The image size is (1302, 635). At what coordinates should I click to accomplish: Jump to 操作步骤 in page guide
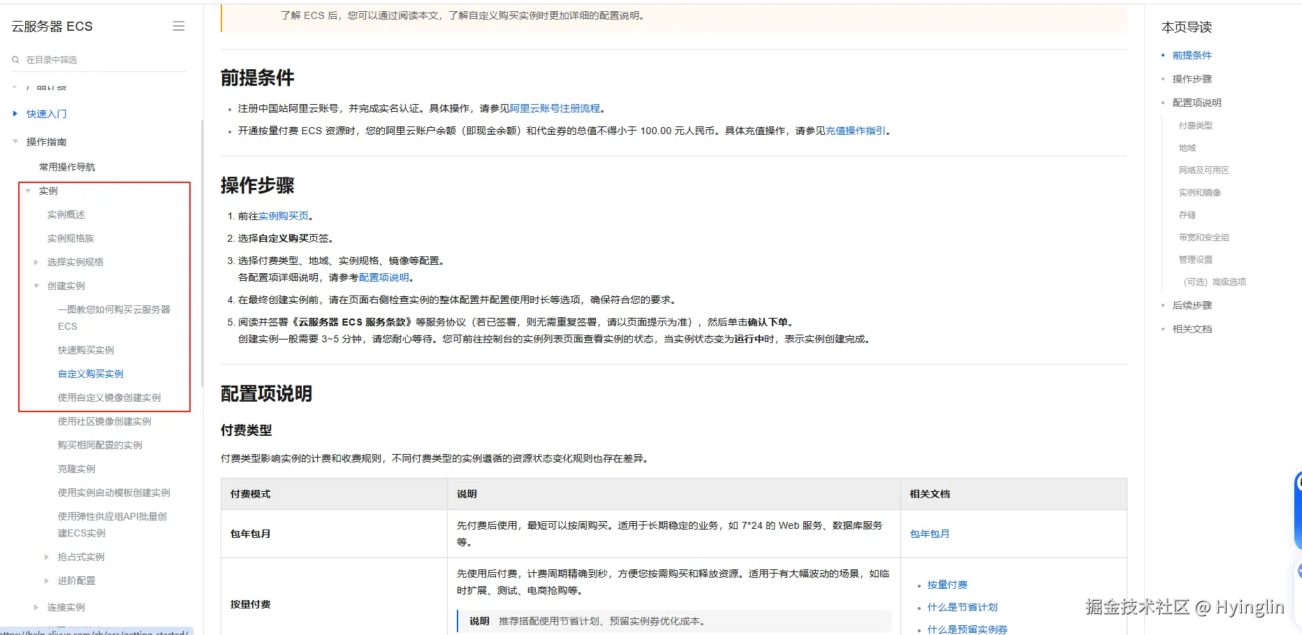(1192, 79)
